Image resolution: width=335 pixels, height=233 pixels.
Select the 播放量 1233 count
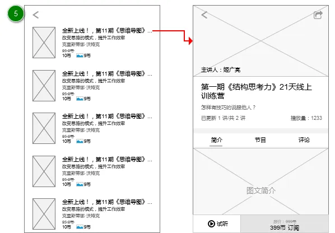point(306,118)
